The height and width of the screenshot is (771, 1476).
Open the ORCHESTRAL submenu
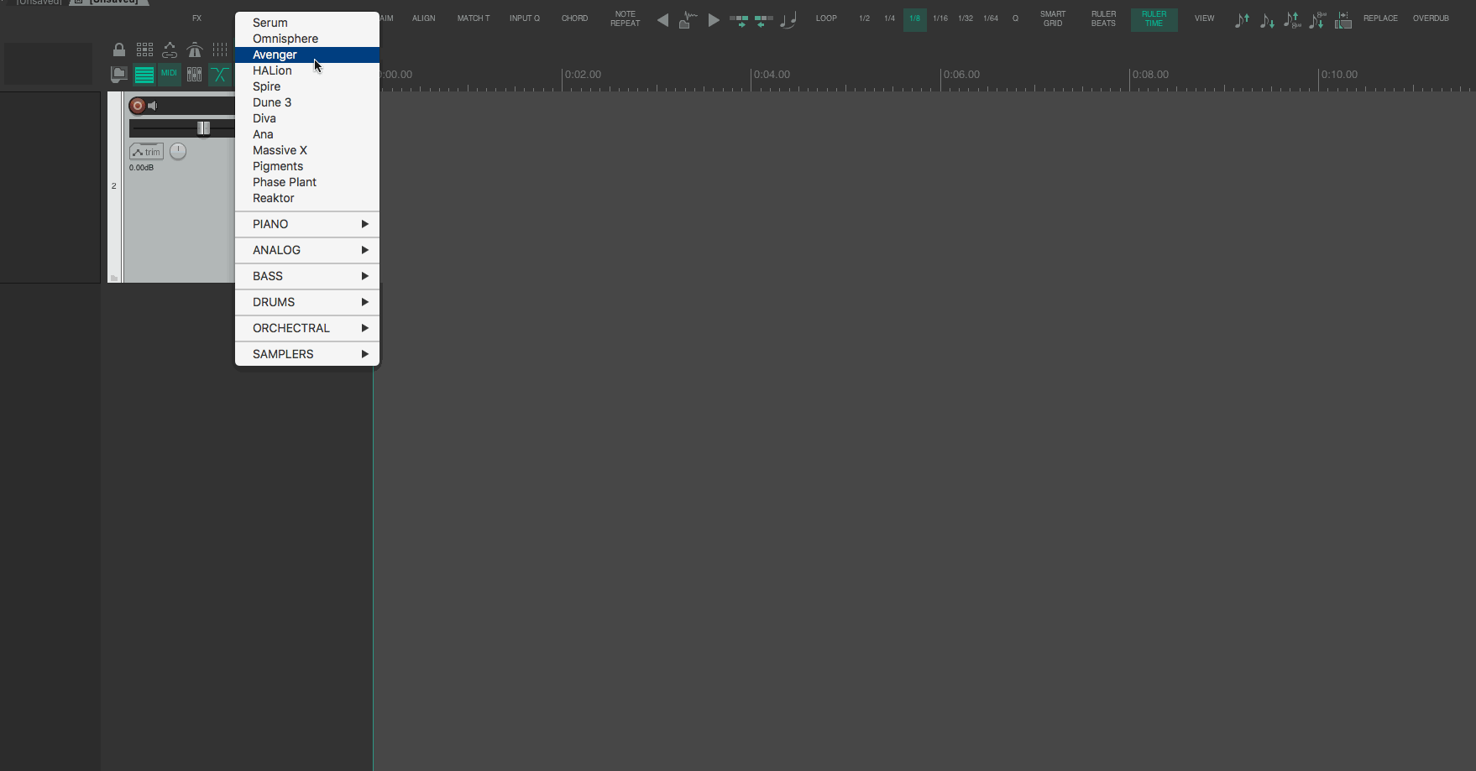tap(307, 328)
